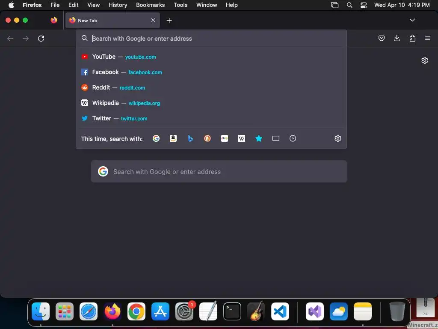Search history using clock icon
The width and height of the screenshot is (438, 329).
[x=293, y=138]
